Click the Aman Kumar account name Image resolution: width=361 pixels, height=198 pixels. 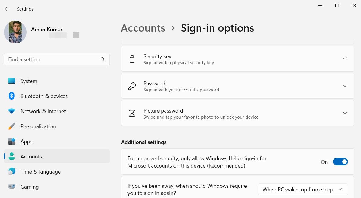pos(47,30)
